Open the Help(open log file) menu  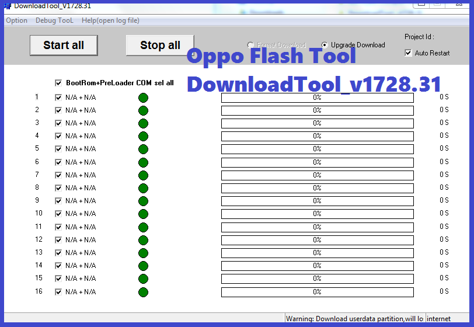(110, 20)
